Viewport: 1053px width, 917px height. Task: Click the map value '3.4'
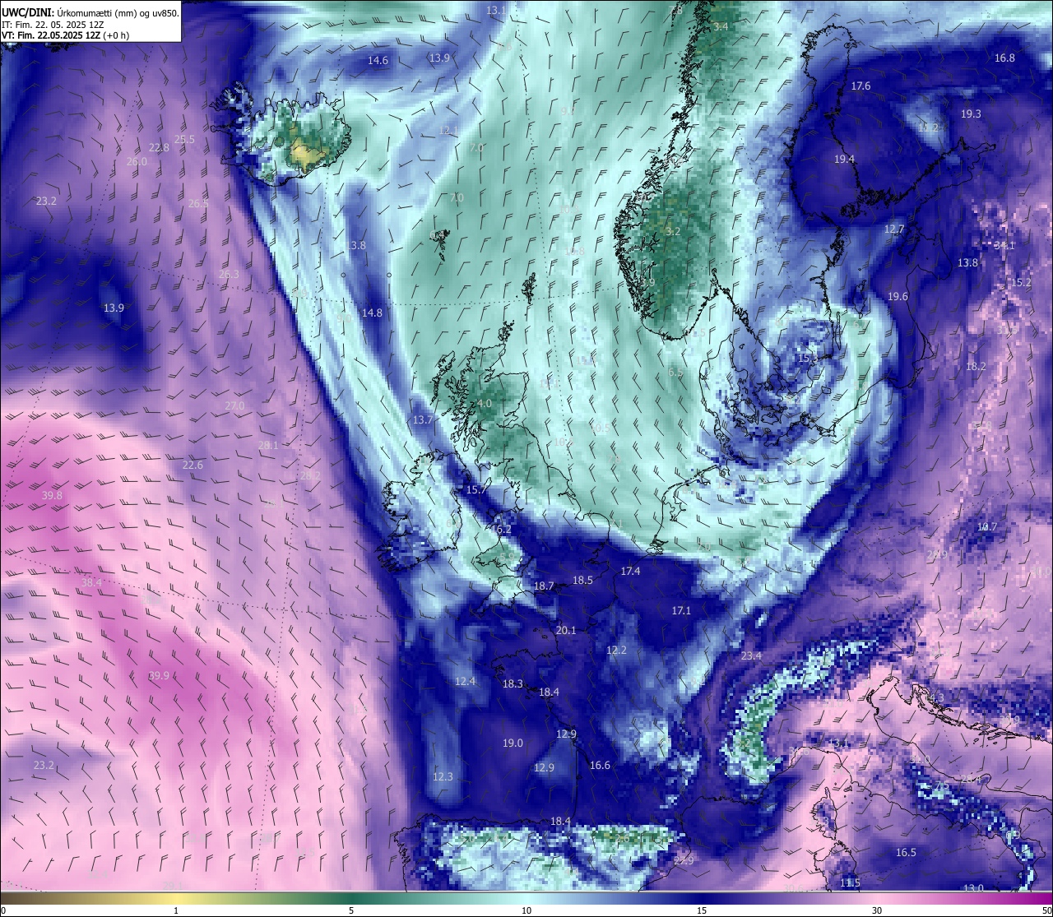tap(721, 27)
